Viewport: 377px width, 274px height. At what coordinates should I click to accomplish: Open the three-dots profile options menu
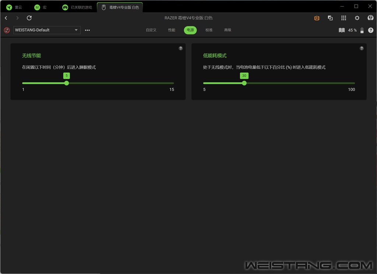click(87, 30)
